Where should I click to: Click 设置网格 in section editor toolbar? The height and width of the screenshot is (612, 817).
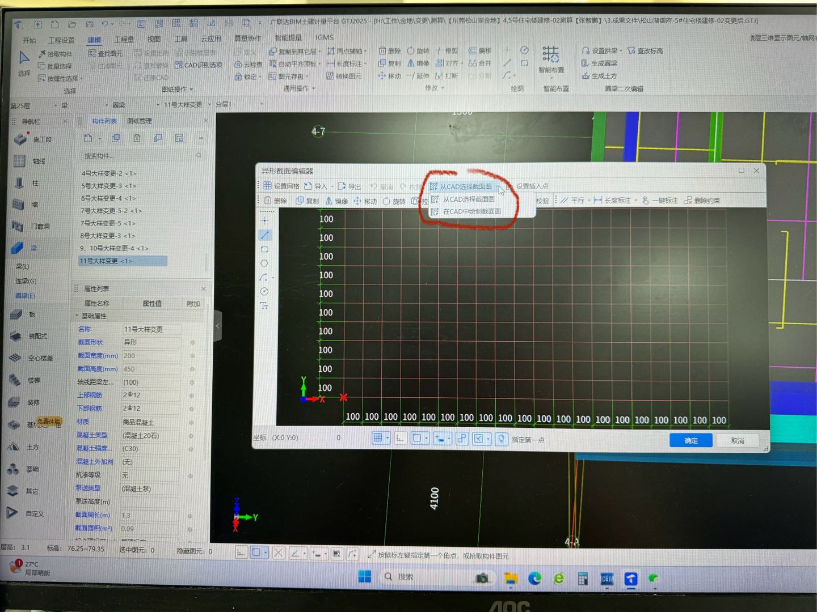pos(281,186)
